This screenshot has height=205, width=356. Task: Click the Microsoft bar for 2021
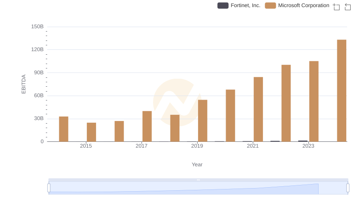[x=258, y=109]
